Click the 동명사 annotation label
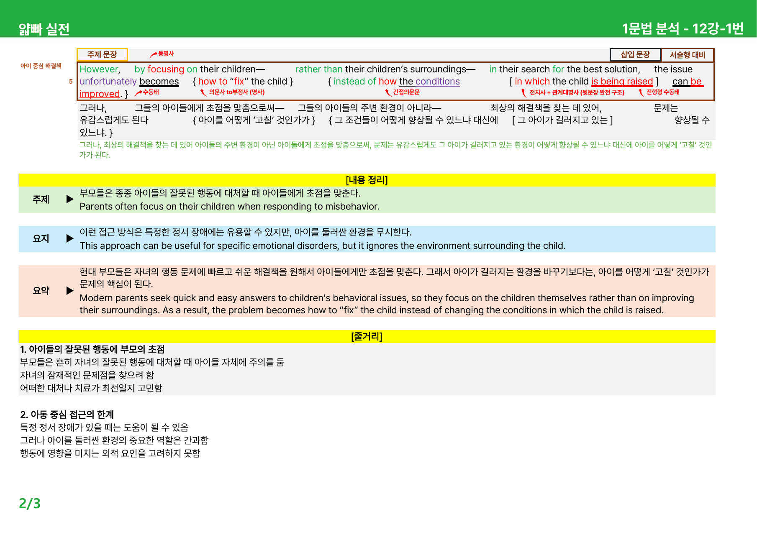Image resolution: width=757 pixels, height=535 pixels. point(166,54)
